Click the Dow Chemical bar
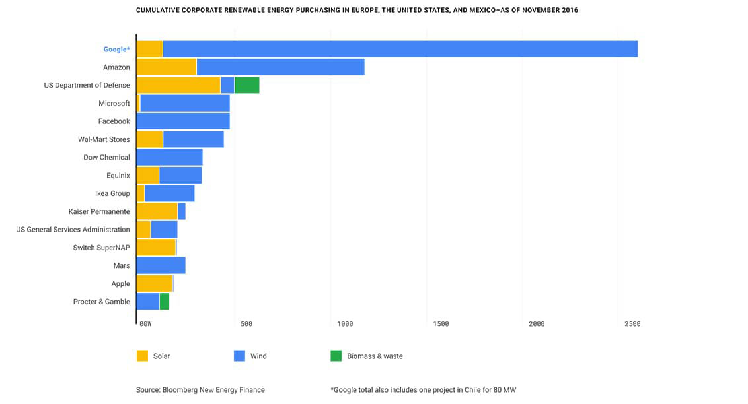 (x=170, y=157)
